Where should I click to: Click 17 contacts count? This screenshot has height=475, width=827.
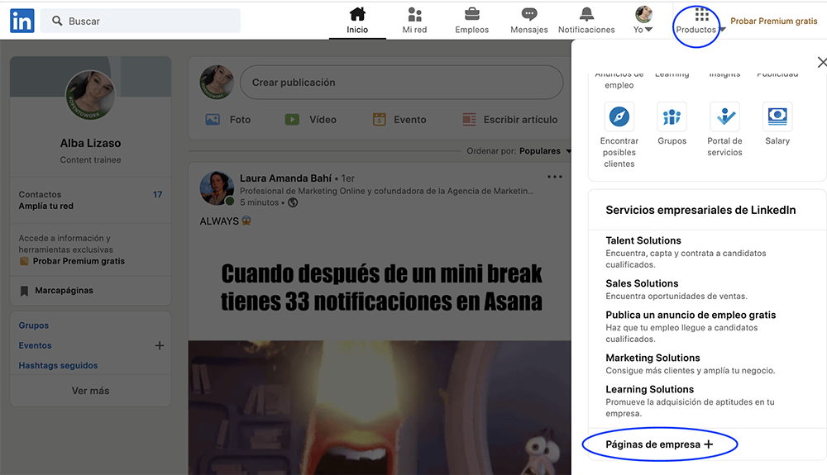[x=157, y=194]
